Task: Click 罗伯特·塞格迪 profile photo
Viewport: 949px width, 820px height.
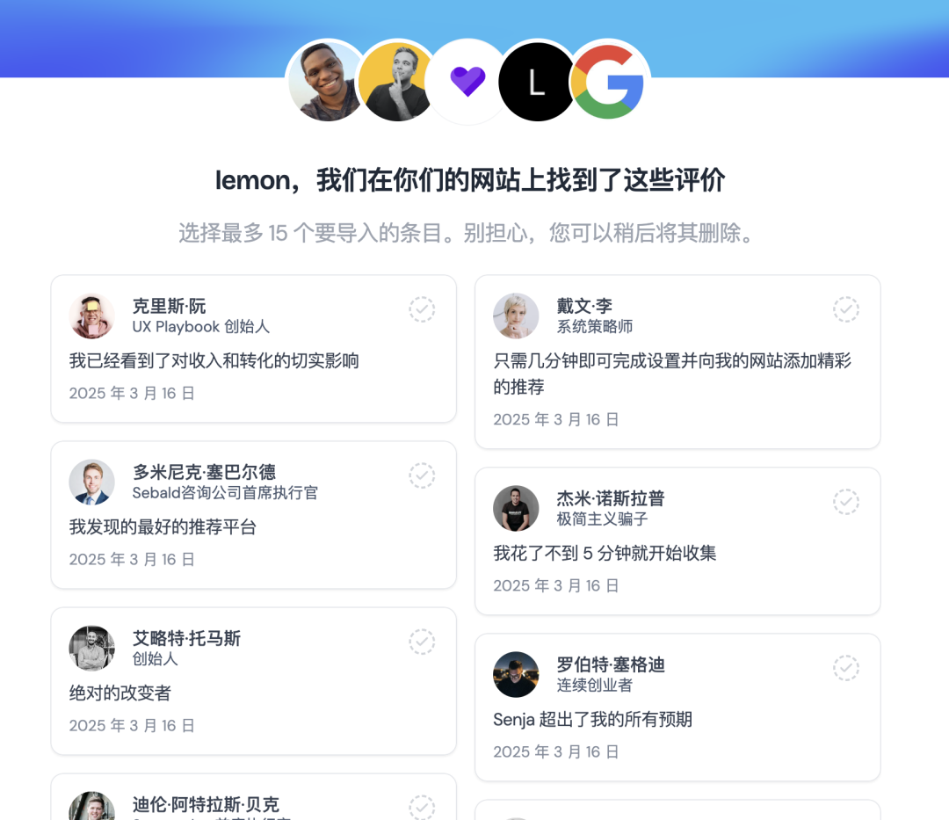Action: [517, 674]
